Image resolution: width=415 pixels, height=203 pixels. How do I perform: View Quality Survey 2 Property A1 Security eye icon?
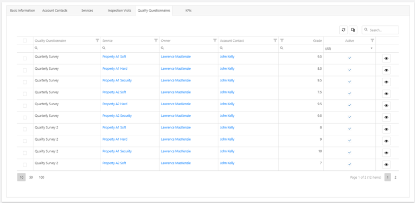pos(386,153)
